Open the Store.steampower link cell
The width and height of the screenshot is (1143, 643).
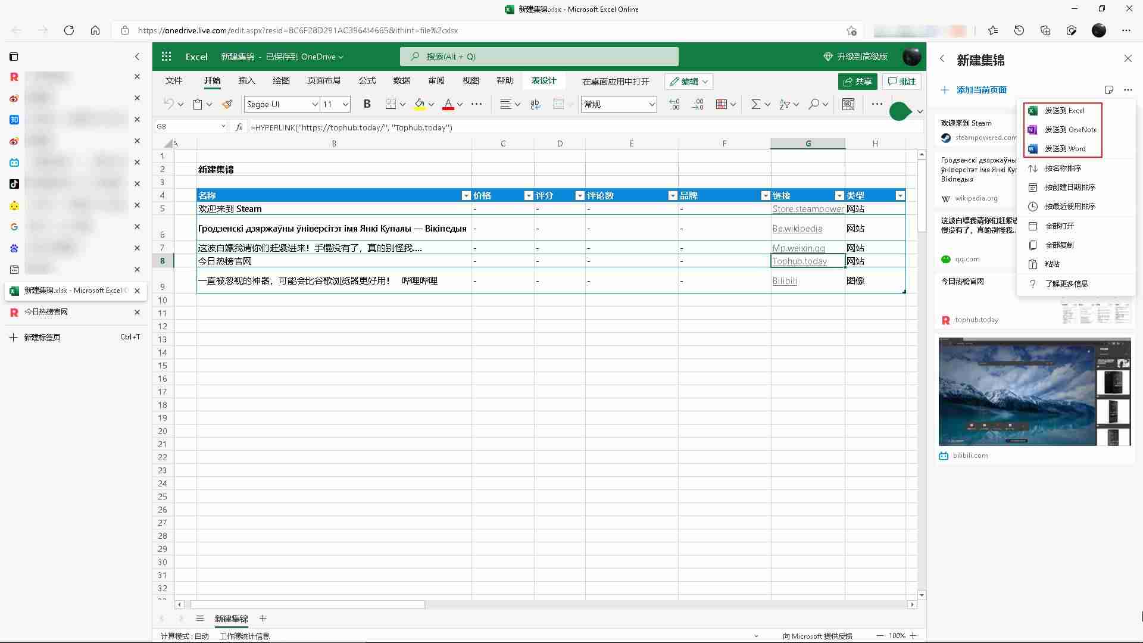(x=808, y=209)
